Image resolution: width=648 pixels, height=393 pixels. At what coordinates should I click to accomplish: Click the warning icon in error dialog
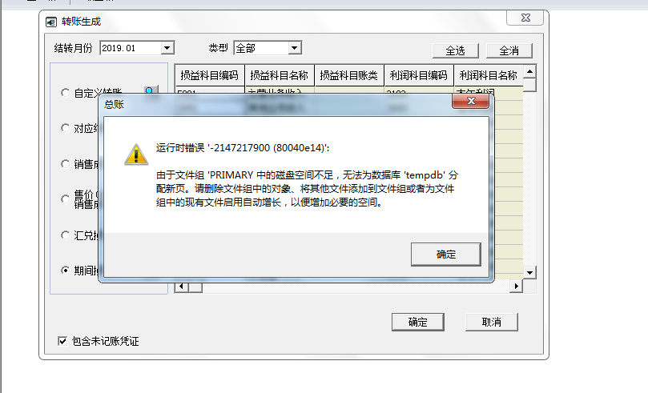click(136, 154)
